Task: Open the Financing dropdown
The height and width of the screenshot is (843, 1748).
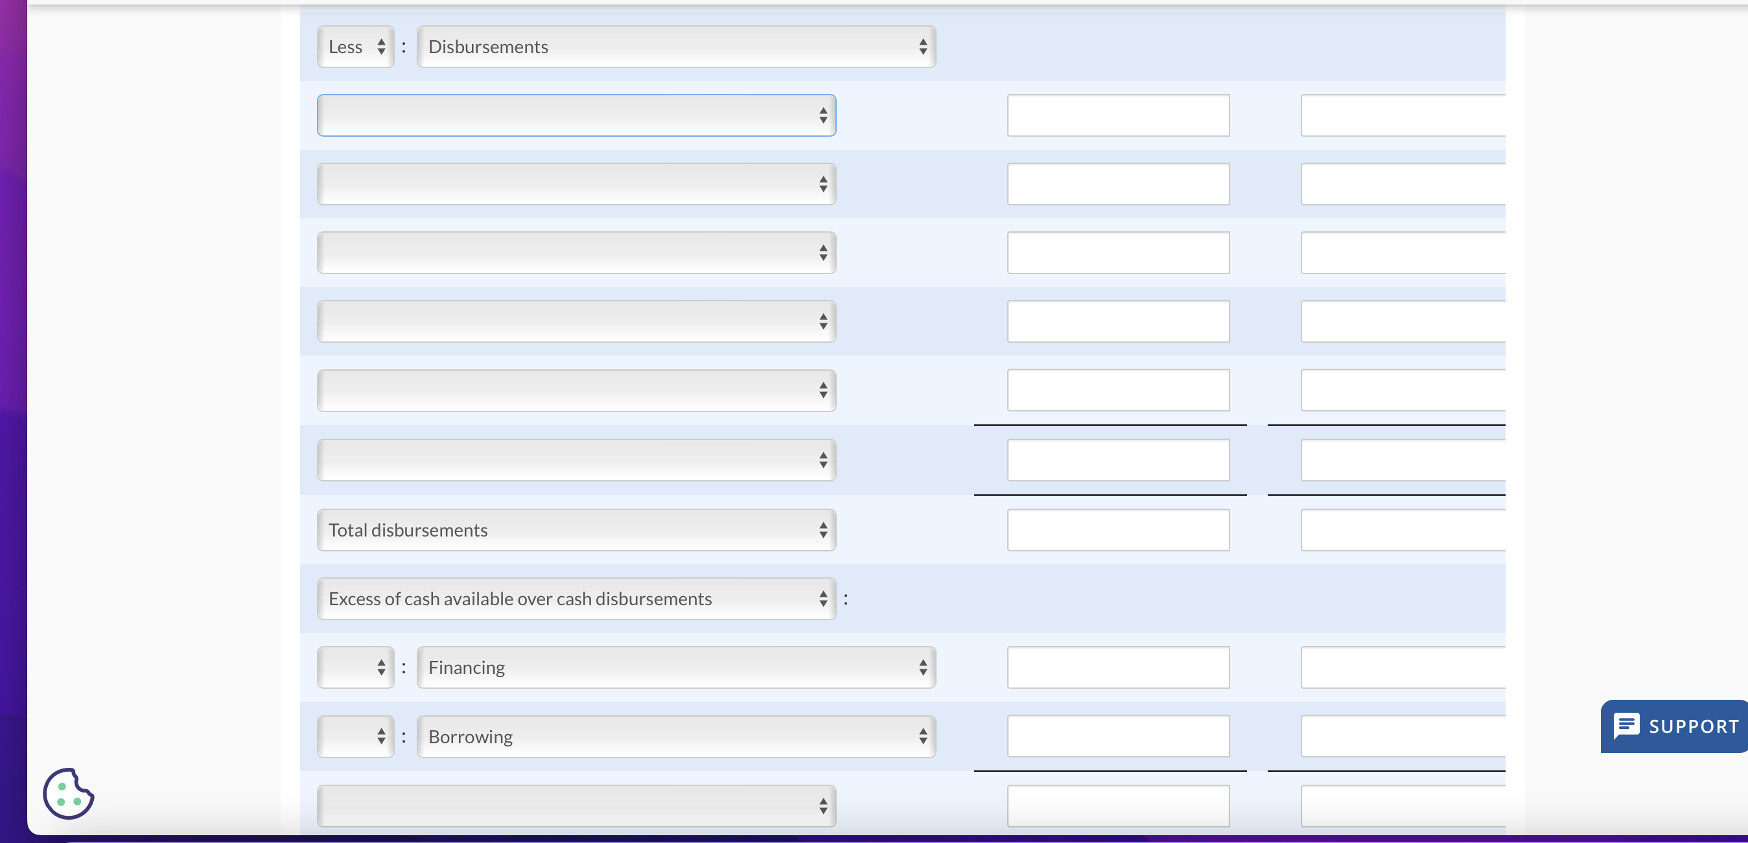Action: [676, 667]
